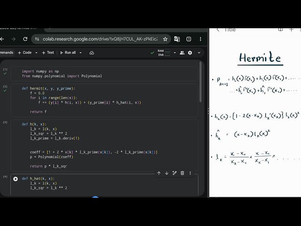Move the h_hat cell down
The height and width of the screenshot is (226, 301).
click(x=166, y=173)
